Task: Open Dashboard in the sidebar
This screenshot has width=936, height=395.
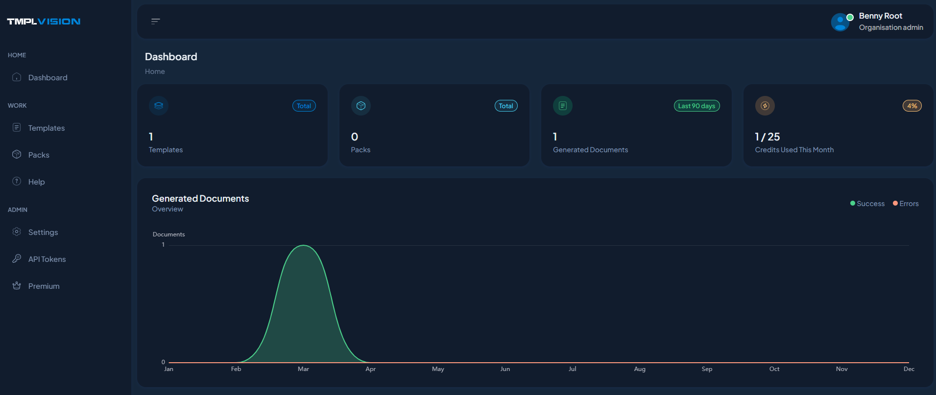Action: coord(48,78)
